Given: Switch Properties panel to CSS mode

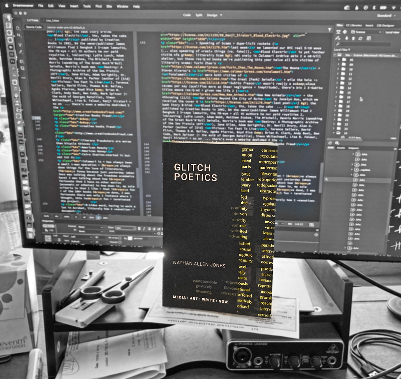Looking at the screenshot, I should tap(48, 230).
